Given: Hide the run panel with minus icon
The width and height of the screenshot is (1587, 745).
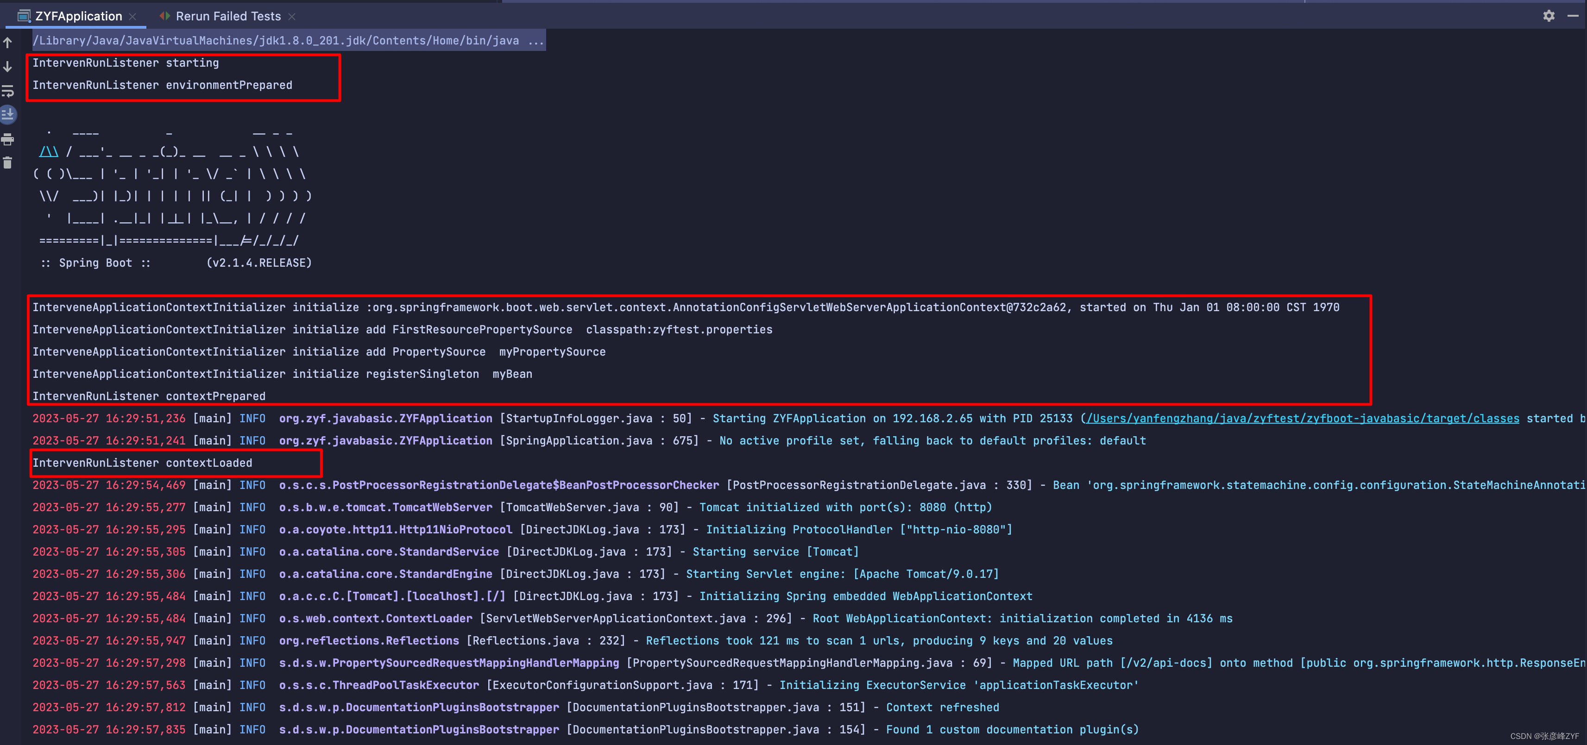Looking at the screenshot, I should (x=1573, y=16).
